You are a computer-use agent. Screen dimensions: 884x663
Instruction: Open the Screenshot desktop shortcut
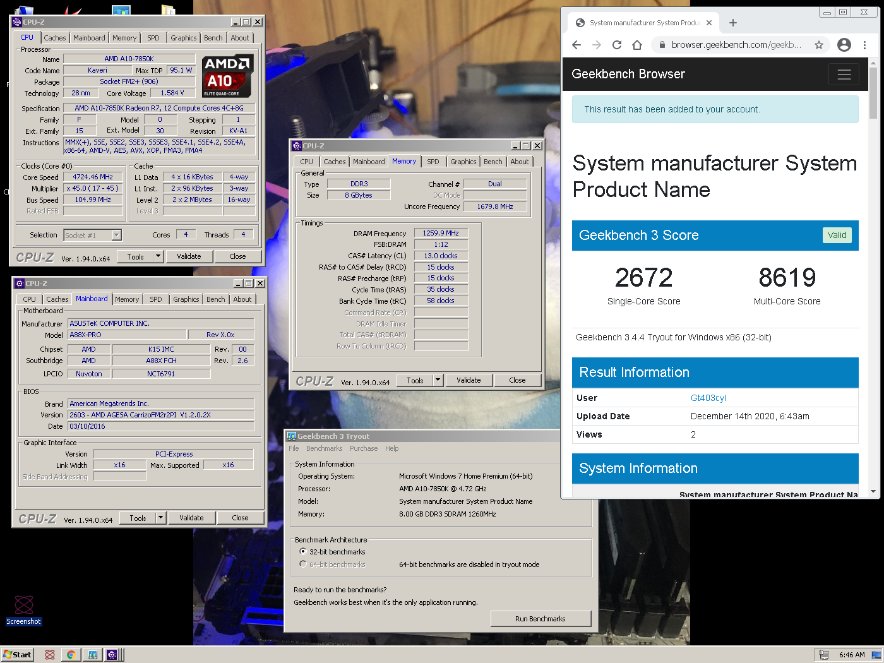[23, 611]
